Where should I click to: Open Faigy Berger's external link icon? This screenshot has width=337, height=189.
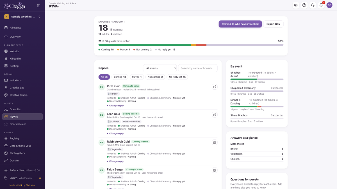tap(215, 170)
